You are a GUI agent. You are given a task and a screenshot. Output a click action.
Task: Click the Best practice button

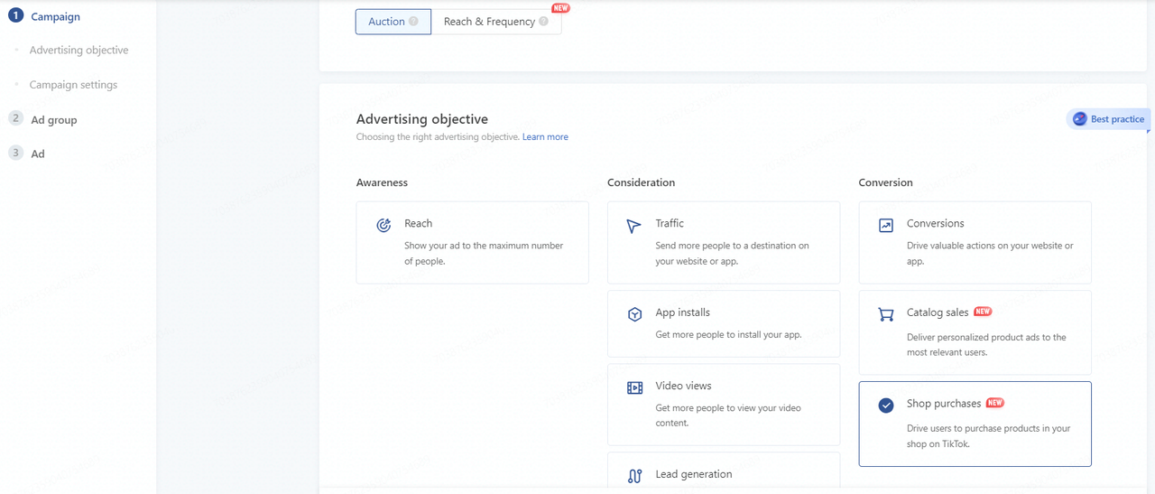click(x=1108, y=119)
